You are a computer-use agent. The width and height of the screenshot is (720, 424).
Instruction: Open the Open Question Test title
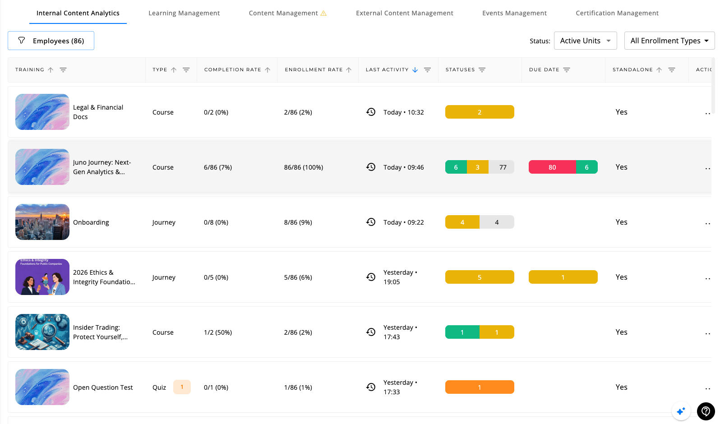click(x=103, y=387)
